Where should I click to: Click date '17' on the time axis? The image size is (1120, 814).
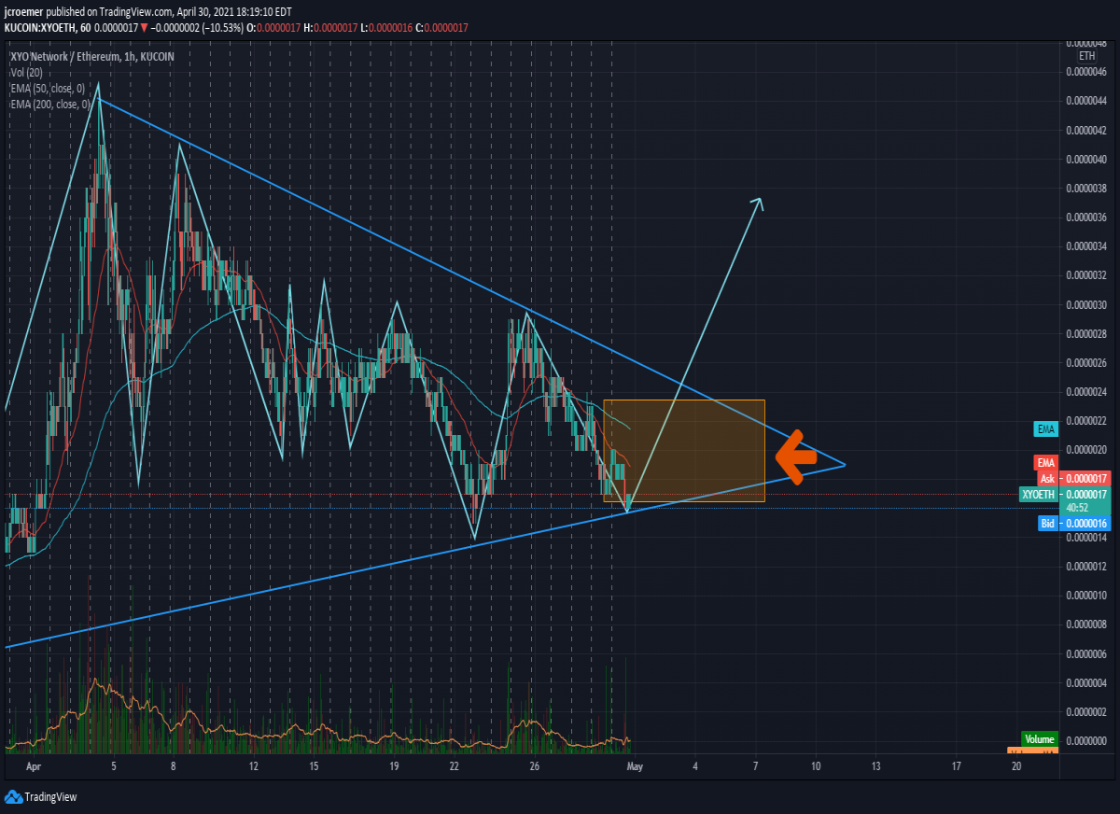956,766
